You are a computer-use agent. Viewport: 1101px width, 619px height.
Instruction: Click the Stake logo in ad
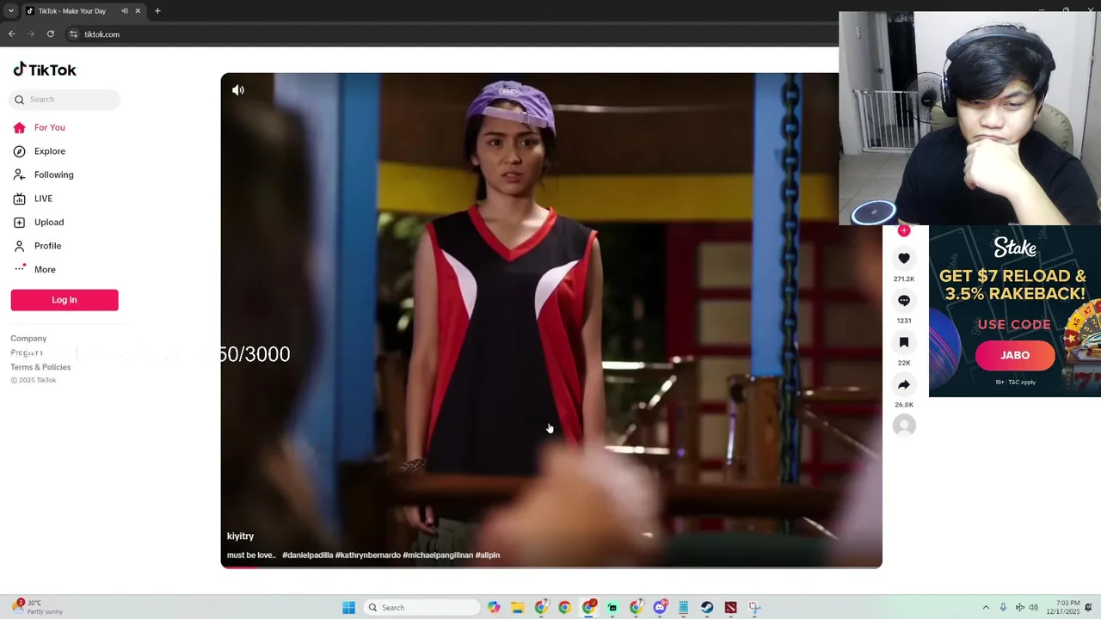click(1015, 248)
